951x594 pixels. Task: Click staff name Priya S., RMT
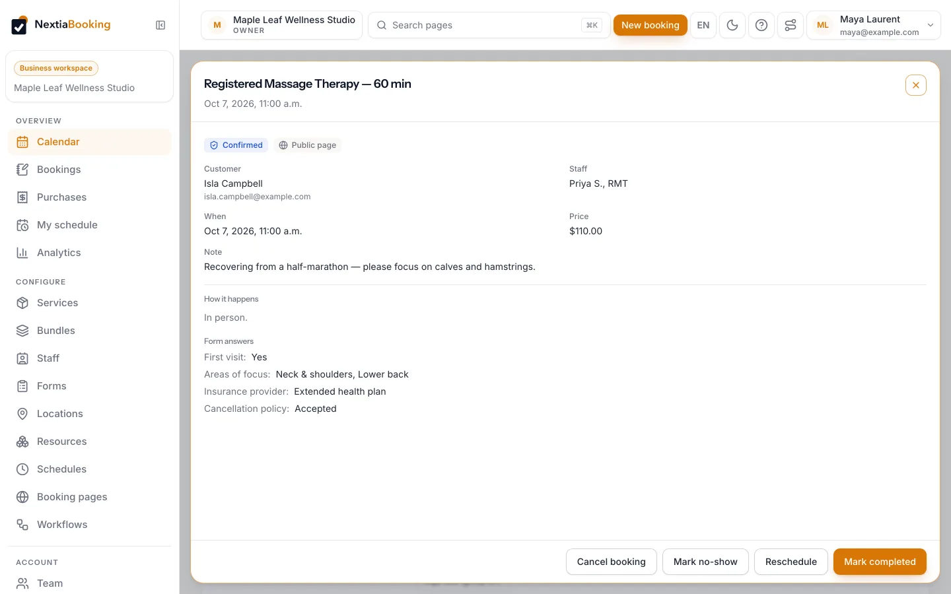pos(598,183)
